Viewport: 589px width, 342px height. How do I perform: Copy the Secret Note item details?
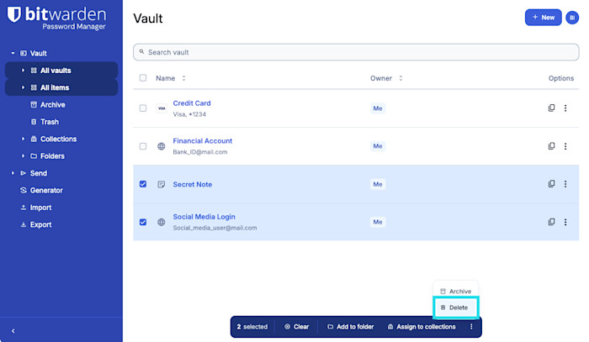551,184
